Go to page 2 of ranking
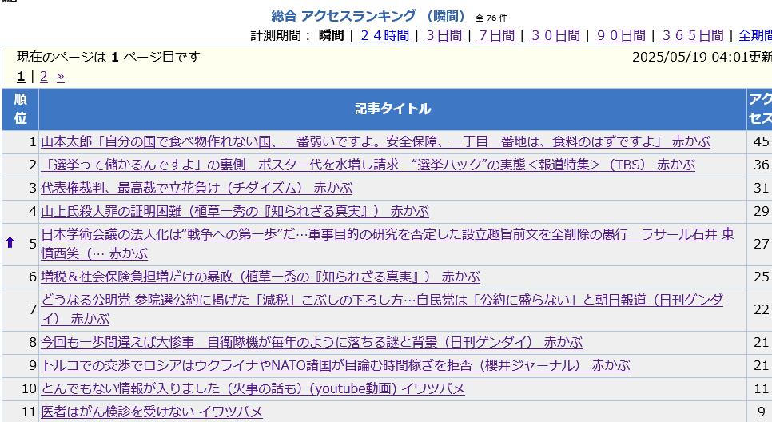The height and width of the screenshot is (422, 772). 44,76
